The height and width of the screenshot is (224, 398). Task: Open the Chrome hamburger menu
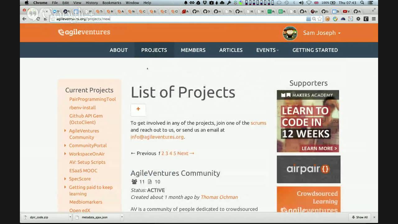click(374, 19)
